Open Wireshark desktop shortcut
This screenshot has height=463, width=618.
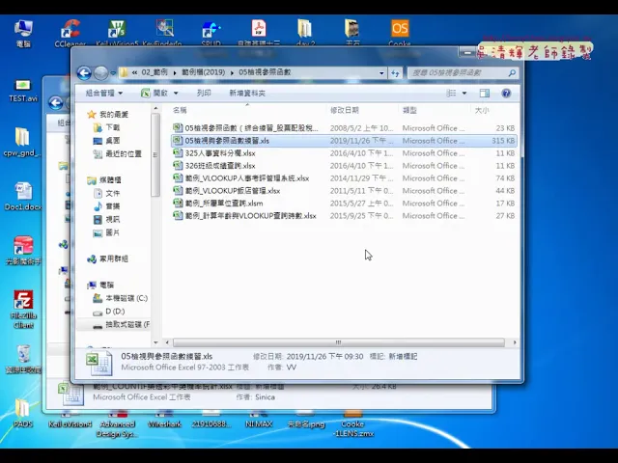pos(164,421)
